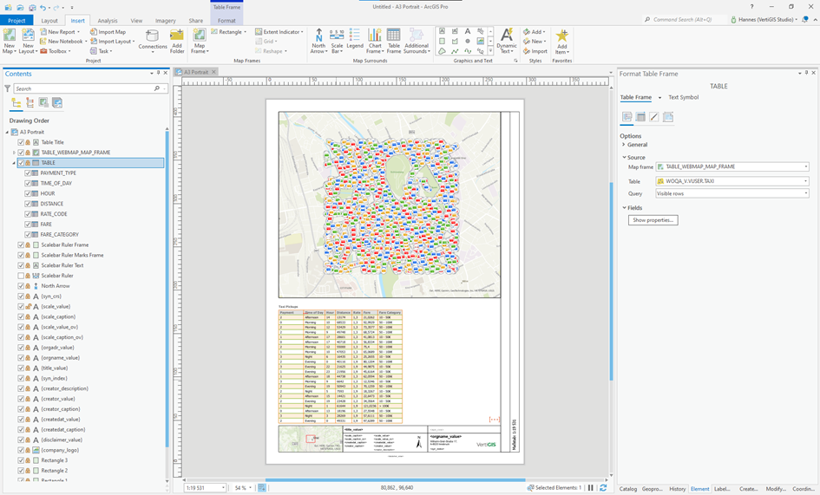Open the Catalog pane tab
Viewport: 820px width, 495px height.
(628, 489)
